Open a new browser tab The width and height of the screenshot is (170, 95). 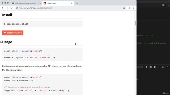pos(77,3)
